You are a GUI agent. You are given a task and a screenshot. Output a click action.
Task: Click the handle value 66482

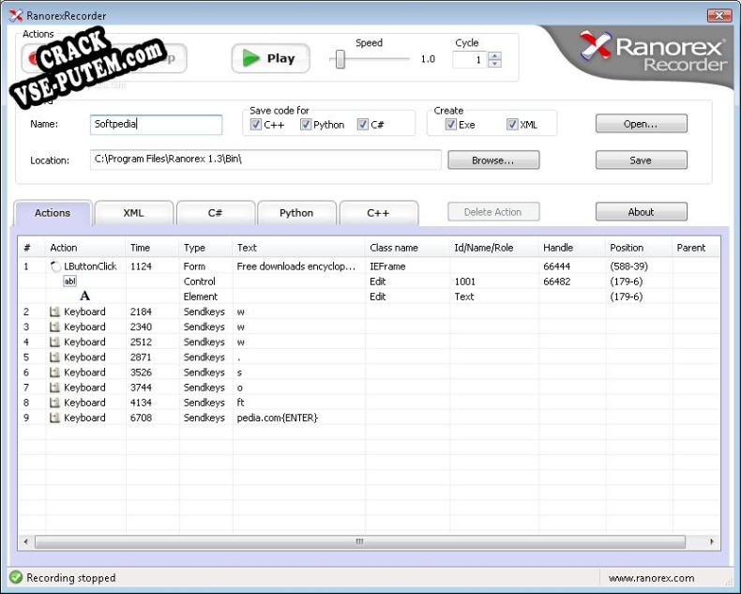[x=557, y=282]
